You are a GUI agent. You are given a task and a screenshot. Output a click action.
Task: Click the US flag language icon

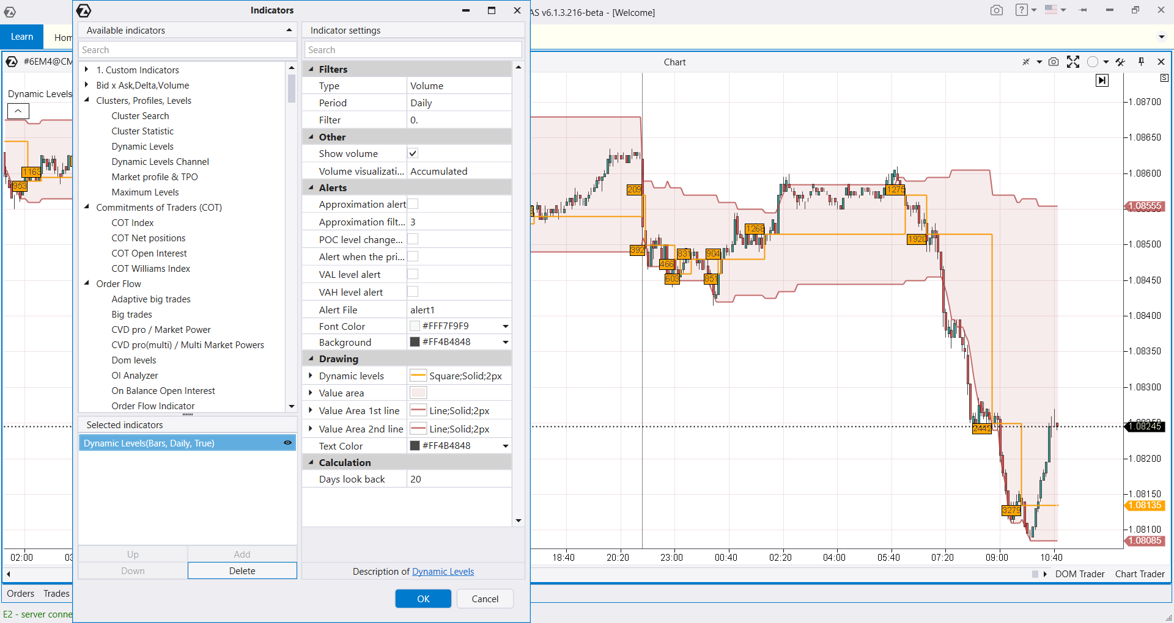(x=1050, y=10)
